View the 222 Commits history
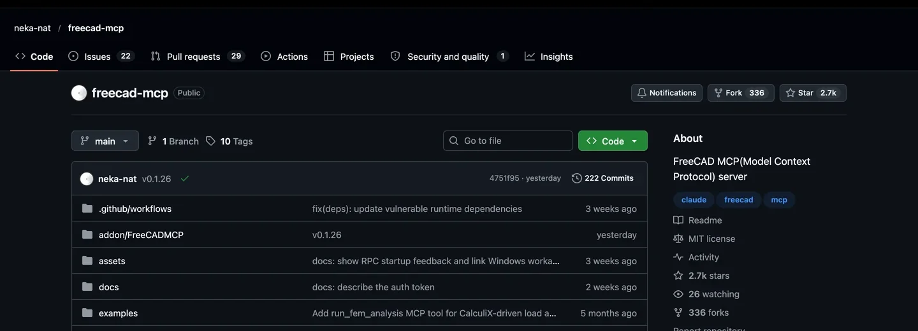 coord(603,178)
